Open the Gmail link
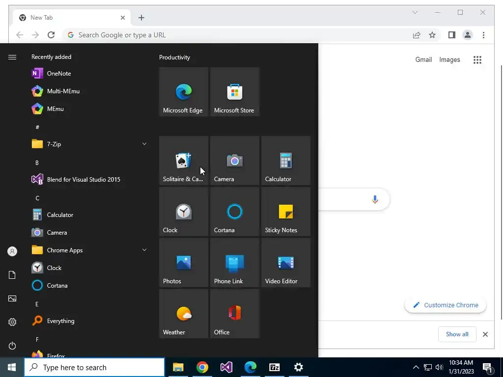 tap(423, 59)
